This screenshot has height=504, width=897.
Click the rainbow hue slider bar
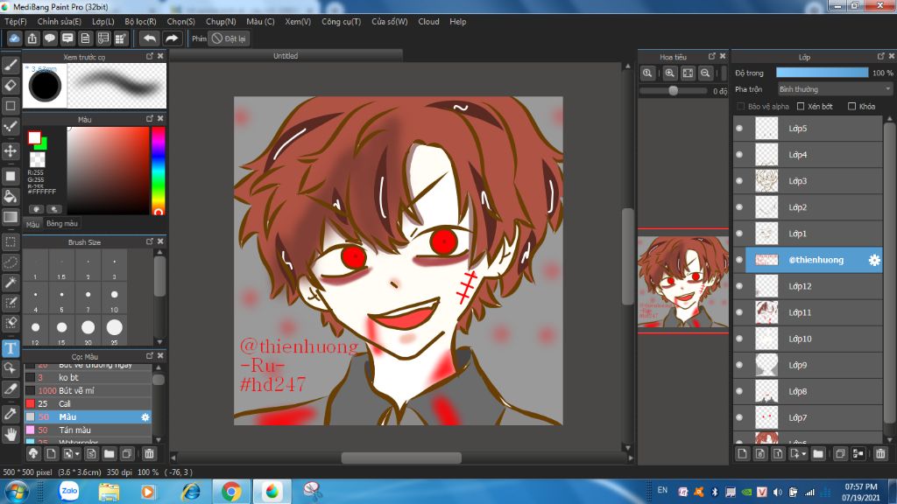point(158,171)
